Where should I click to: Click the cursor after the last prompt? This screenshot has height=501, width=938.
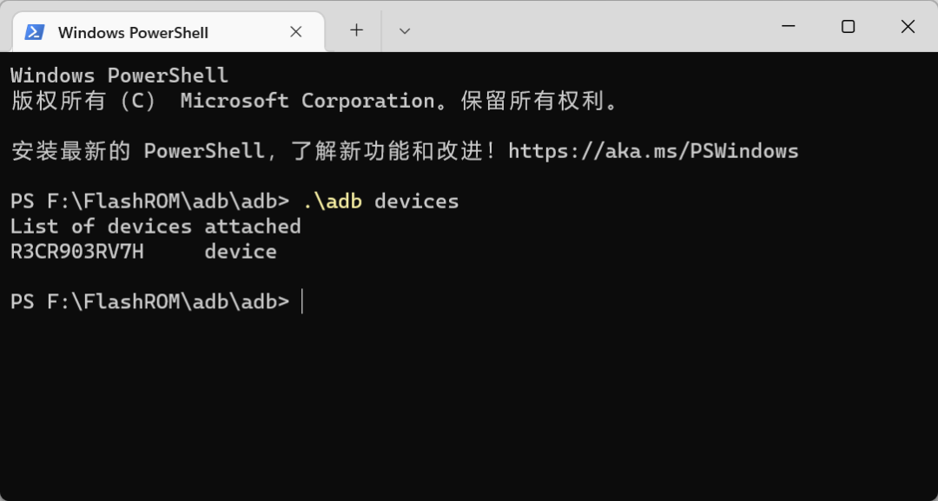302,302
